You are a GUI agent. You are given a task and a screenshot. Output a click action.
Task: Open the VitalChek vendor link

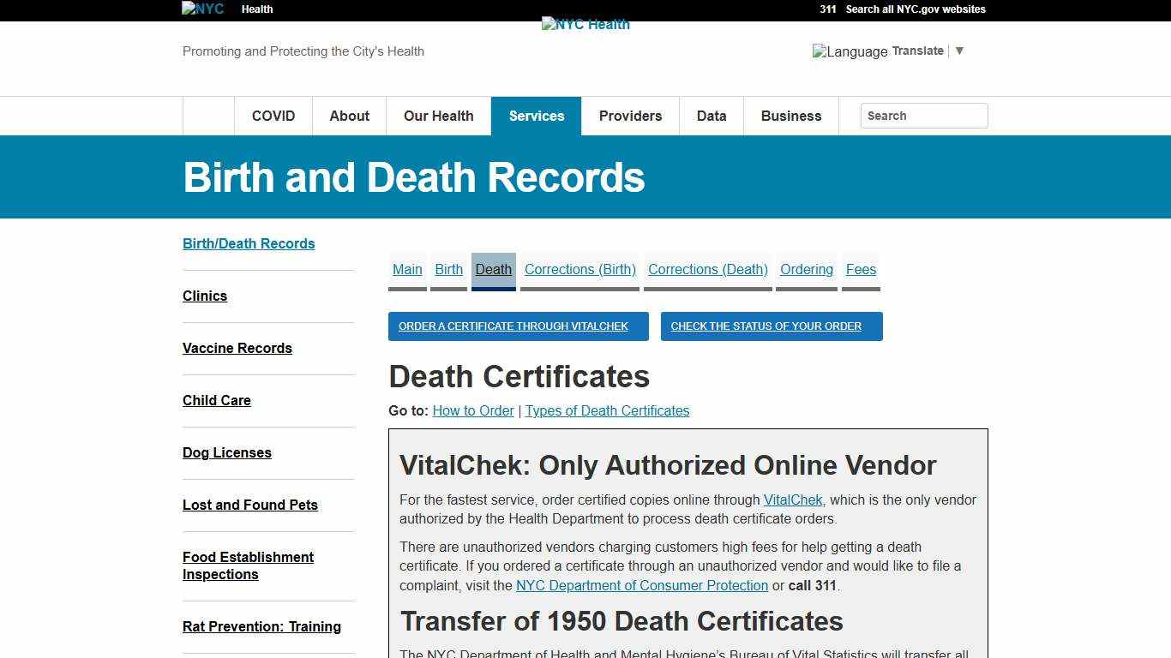click(x=792, y=499)
